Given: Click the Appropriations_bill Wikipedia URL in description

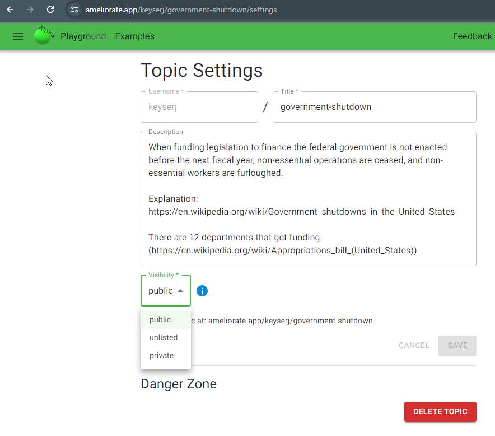Looking at the screenshot, I should (x=283, y=251).
